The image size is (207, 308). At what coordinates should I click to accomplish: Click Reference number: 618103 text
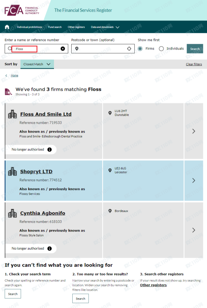pos(41,221)
